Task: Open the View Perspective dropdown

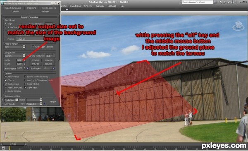Action: pos(34,104)
